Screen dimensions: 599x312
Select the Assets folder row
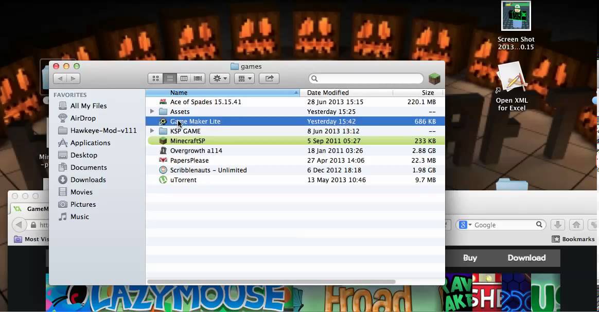tap(295, 112)
